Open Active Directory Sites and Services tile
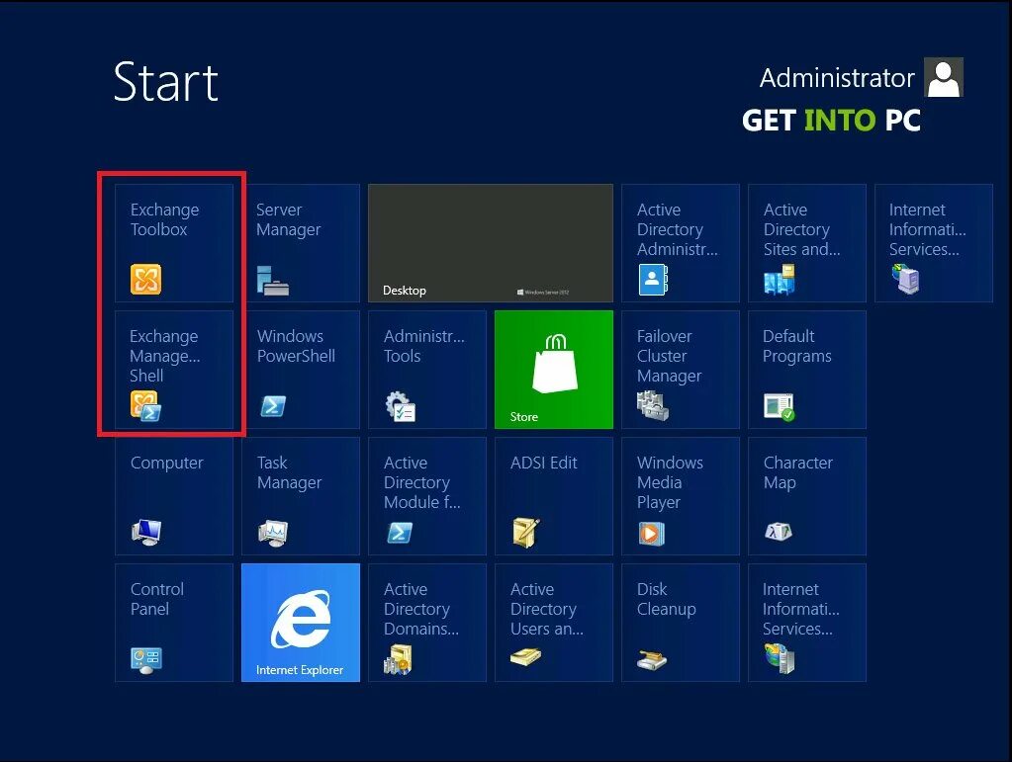Image resolution: width=1012 pixels, height=762 pixels. point(807,243)
